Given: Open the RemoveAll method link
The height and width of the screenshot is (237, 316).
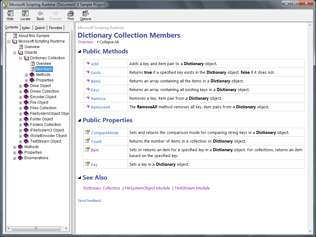Looking at the screenshot, I should (x=100, y=107).
